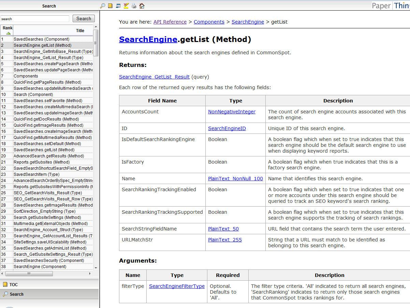Open the SearchEngineID type link

tap(227, 128)
